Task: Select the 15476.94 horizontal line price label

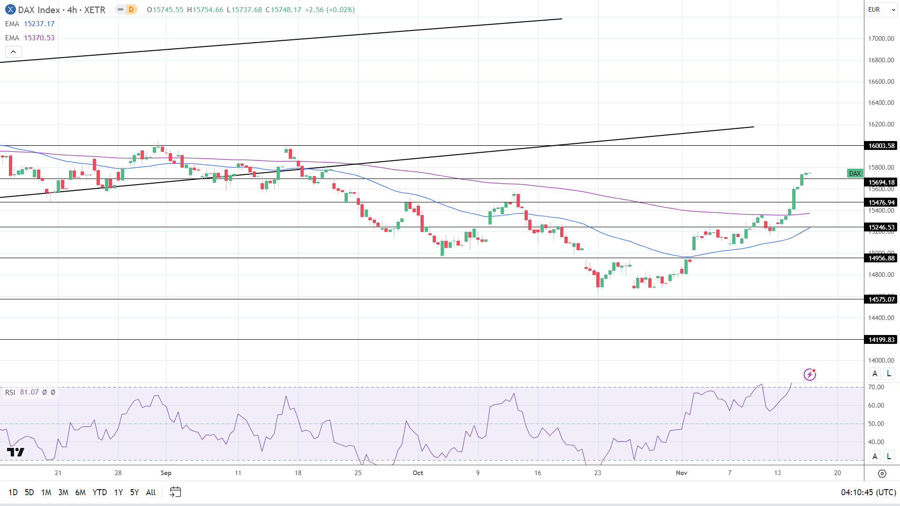Action: click(881, 202)
